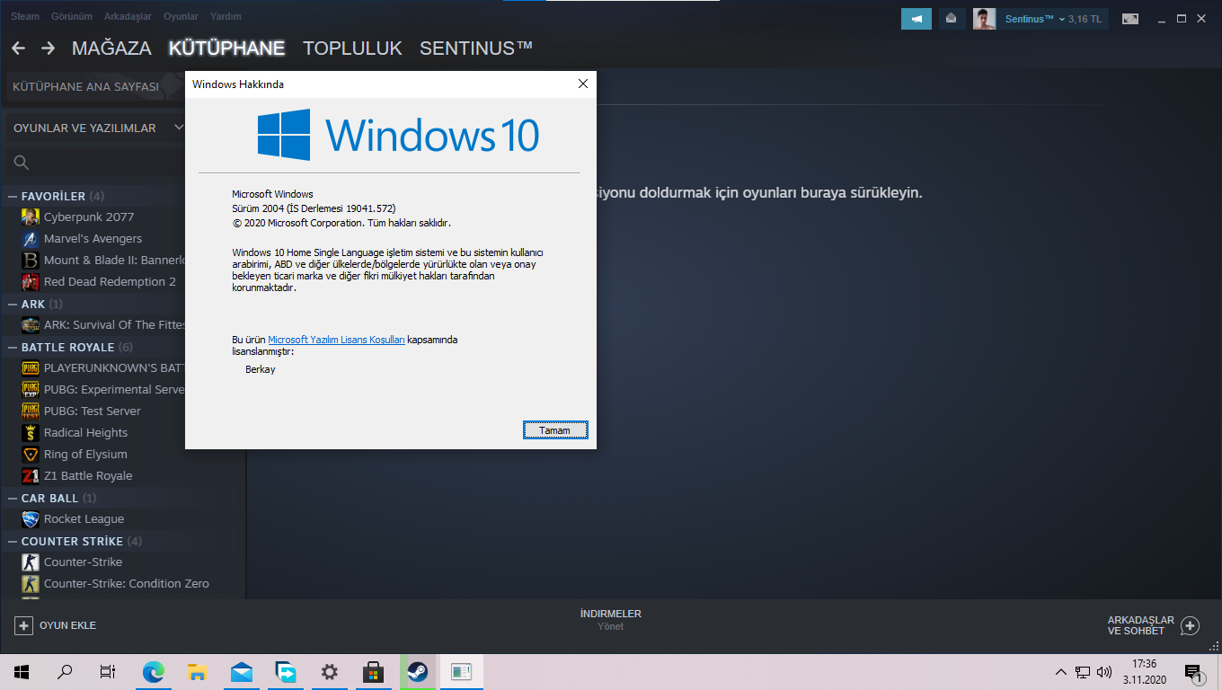Viewport: 1222px width, 690px height.
Task: Open the Steam inbox envelope icon
Action: 951,19
